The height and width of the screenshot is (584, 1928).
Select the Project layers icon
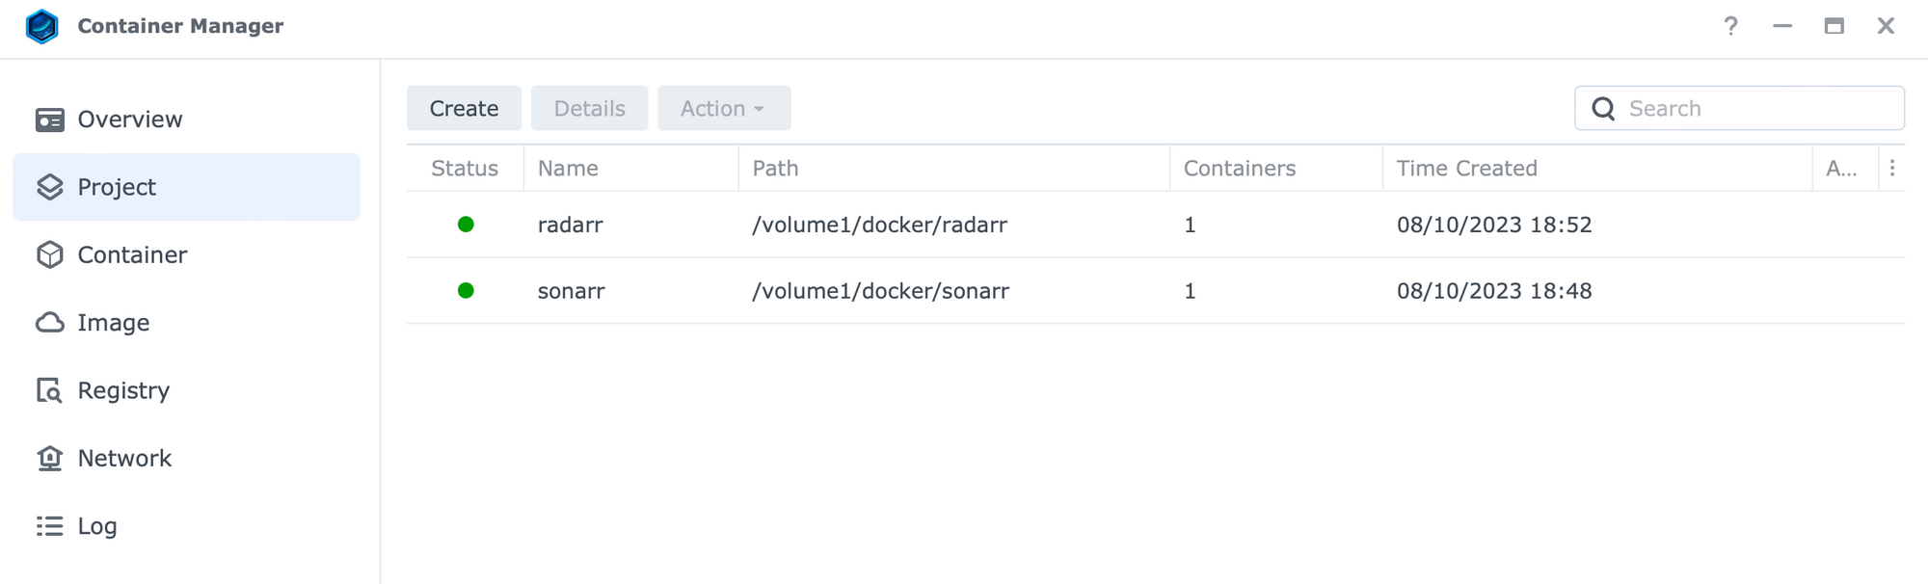[49, 187]
